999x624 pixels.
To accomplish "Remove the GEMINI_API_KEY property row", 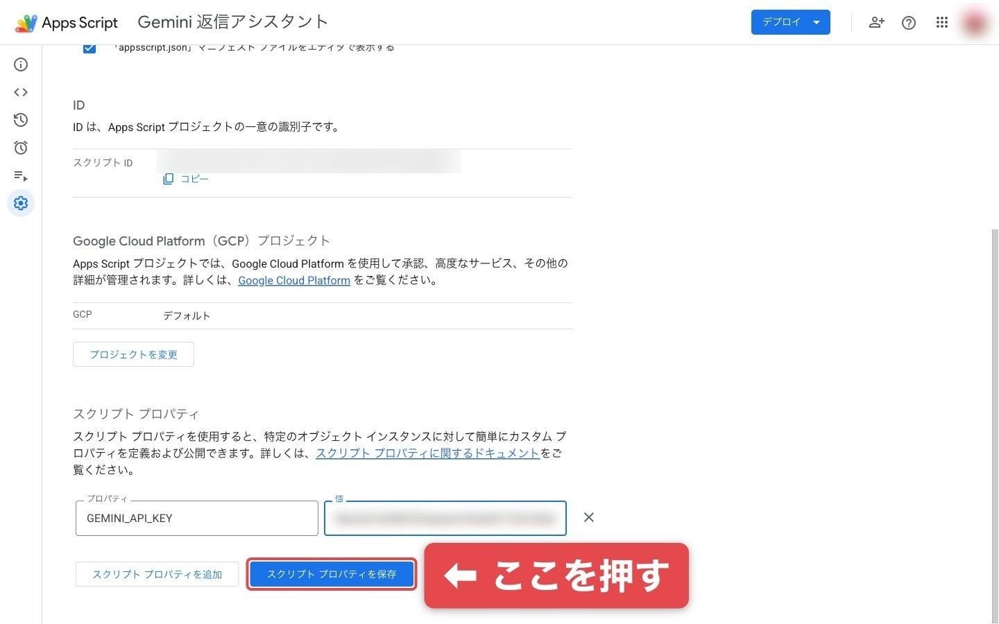I will tap(589, 517).
